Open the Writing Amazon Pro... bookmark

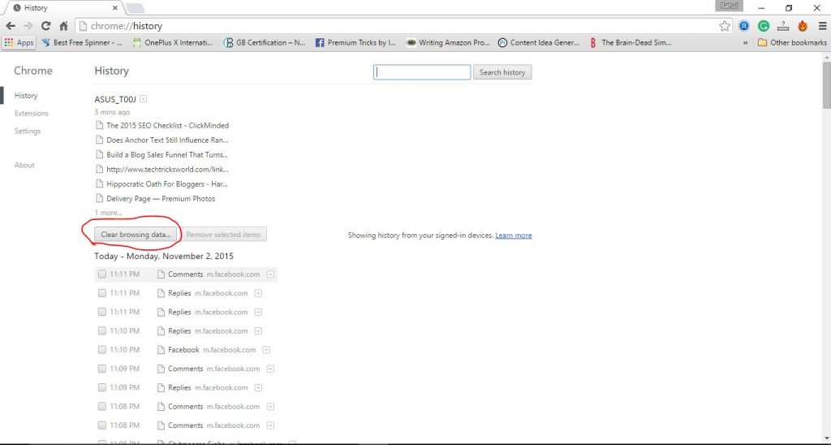[x=448, y=42]
